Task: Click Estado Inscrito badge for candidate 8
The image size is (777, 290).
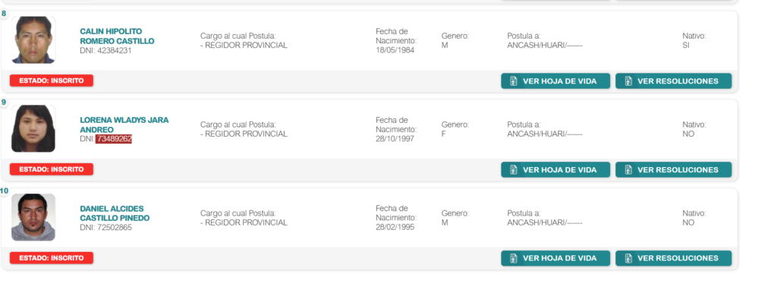Action: pyautogui.click(x=52, y=80)
